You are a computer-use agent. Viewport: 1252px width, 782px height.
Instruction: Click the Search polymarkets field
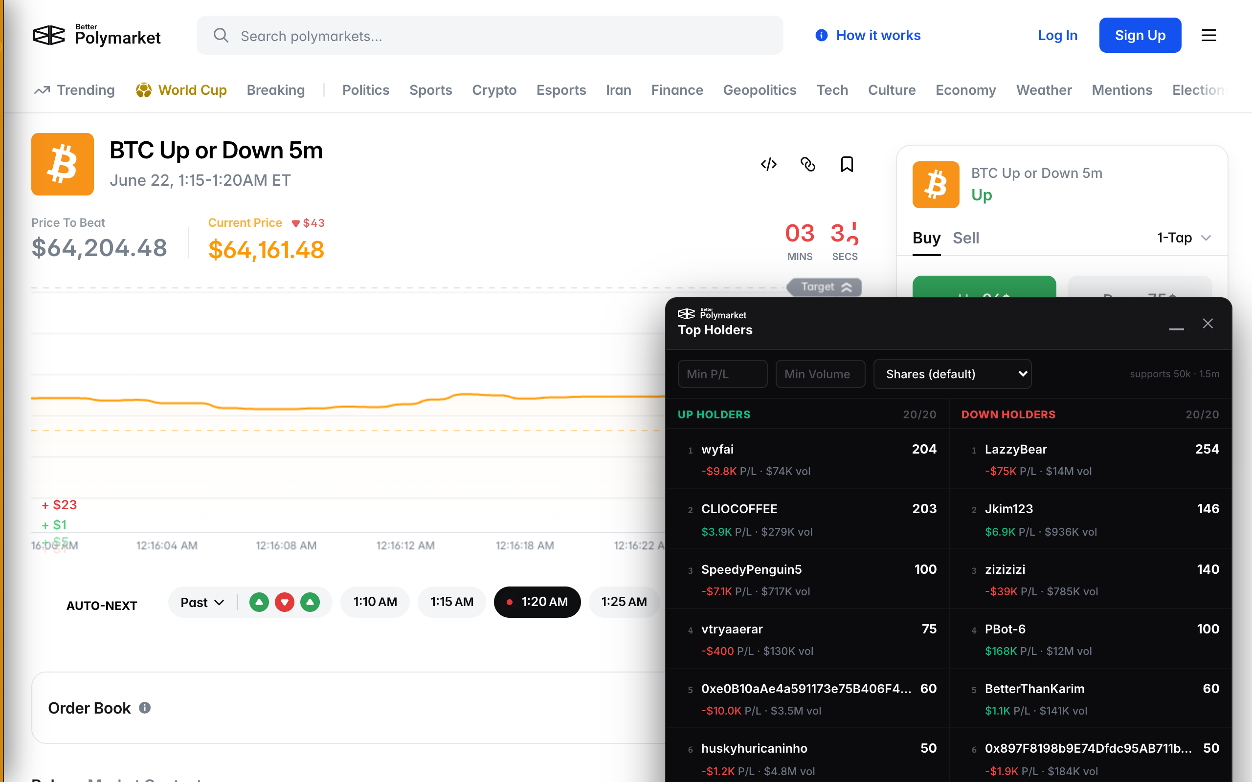pyautogui.click(x=490, y=35)
